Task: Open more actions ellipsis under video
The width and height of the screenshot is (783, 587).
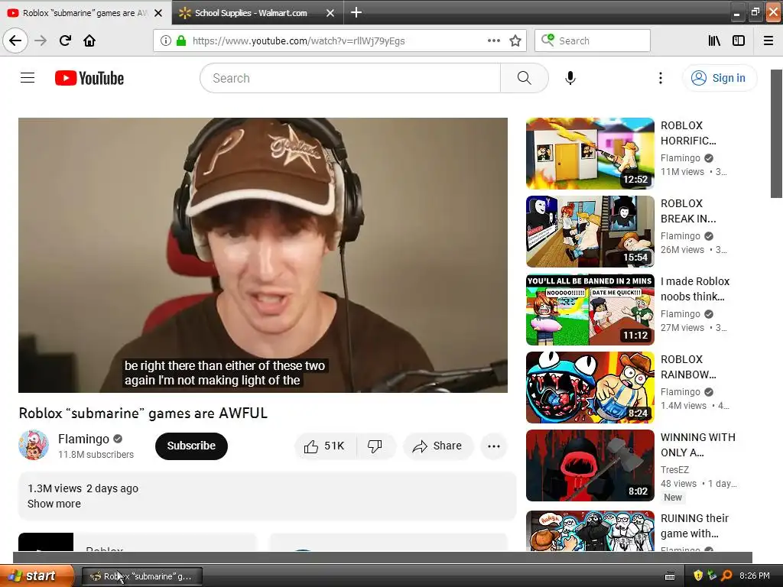Action: [494, 446]
